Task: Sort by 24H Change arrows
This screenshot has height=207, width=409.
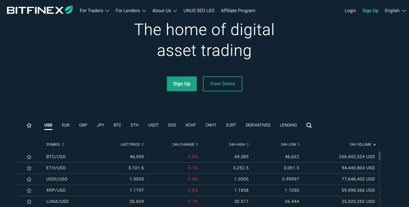Action: [x=197, y=144]
